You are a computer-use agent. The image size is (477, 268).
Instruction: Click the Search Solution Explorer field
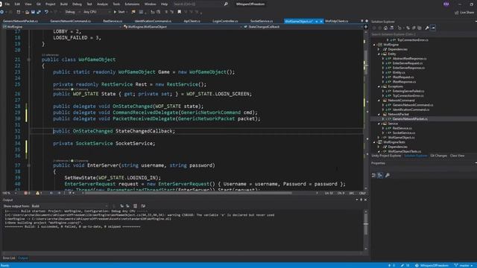423,34
